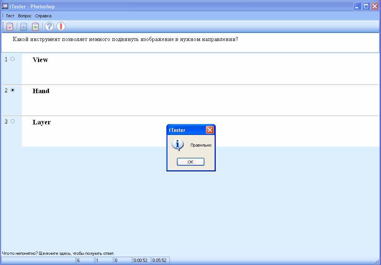The width and height of the screenshot is (381, 265).
Task: Open the Вопрос menu
Action: point(25,16)
